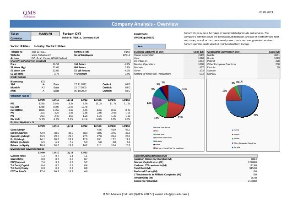292x207 pixels.
Task: Select the Credit Ratings section header
Action: (70, 77)
